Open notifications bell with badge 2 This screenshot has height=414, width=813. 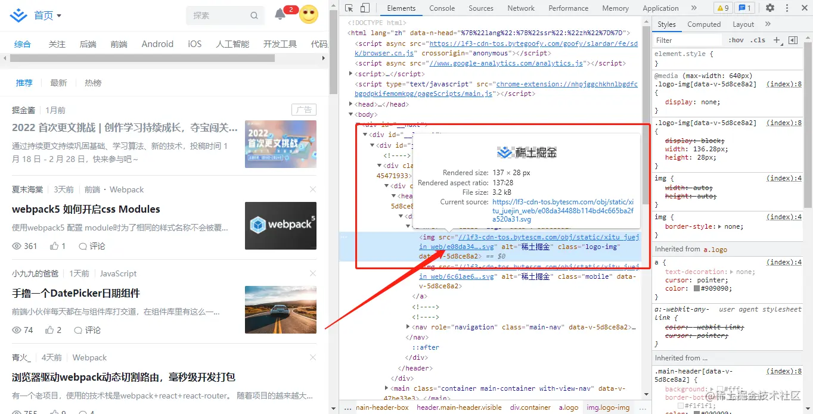pos(280,14)
